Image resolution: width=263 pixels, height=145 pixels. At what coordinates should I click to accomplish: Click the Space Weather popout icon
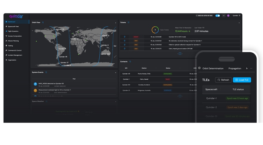[x=46, y=101]
